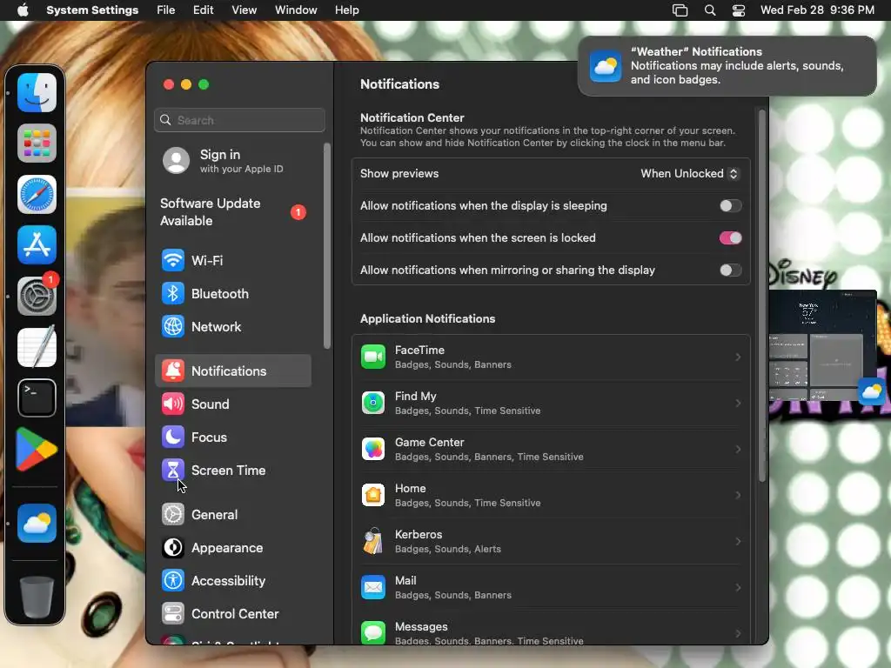The width and height of the screenshot is (891, 668).
Task: Open the Window menu
Action: coord(296,10)
